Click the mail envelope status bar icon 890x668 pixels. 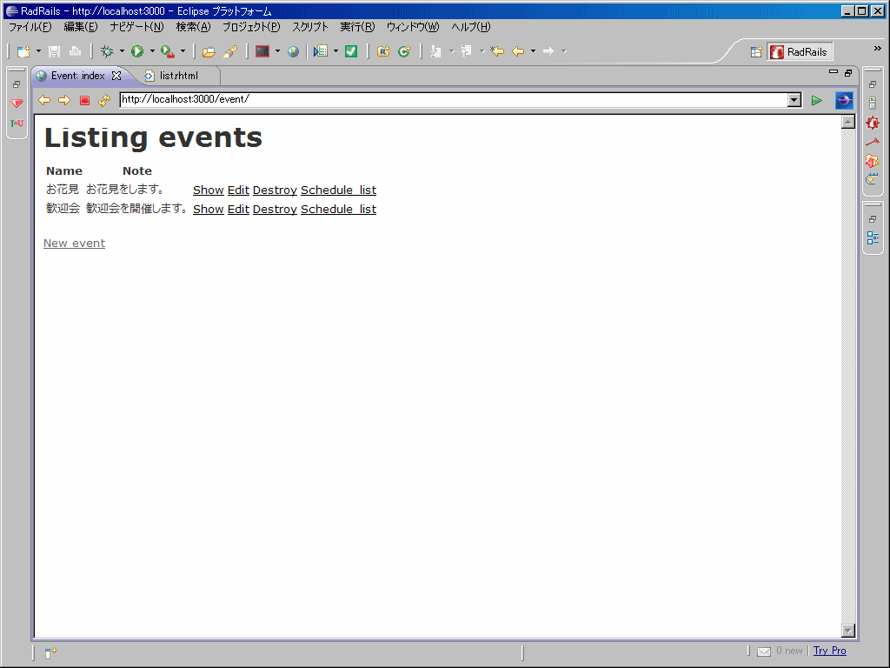[x=764, y=651]
